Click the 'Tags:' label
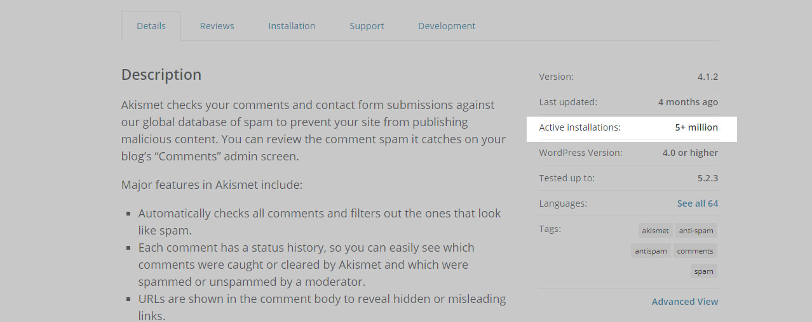Image resolution: width=812 pixels, height=322 pixels. (x=550, y=229)
